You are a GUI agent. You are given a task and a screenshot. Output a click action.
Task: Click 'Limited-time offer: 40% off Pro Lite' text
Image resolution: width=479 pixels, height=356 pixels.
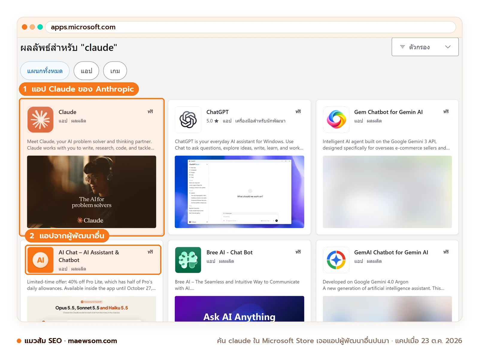pyautogui.click(x=91, y=285)
